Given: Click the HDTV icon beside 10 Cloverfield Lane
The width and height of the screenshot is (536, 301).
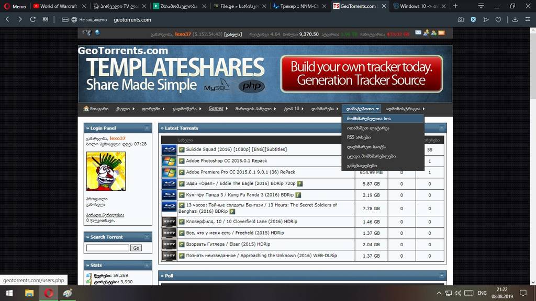Looking at the screenshot, I should (x=169, y=222).
